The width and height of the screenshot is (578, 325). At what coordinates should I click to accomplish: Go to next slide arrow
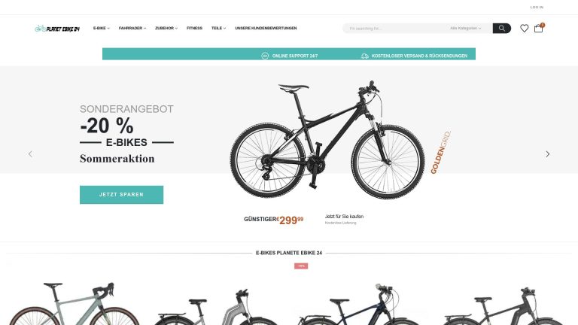coord(548,154)
